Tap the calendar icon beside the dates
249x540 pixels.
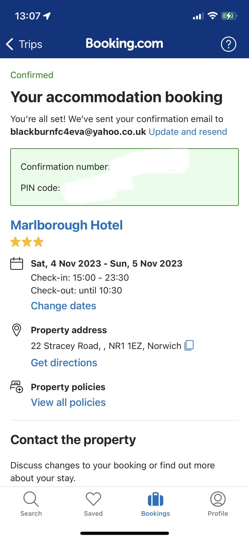click(17, 263)
